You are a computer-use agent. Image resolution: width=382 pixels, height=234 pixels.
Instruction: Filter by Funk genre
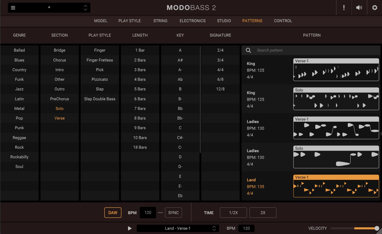tap(19, 79)
